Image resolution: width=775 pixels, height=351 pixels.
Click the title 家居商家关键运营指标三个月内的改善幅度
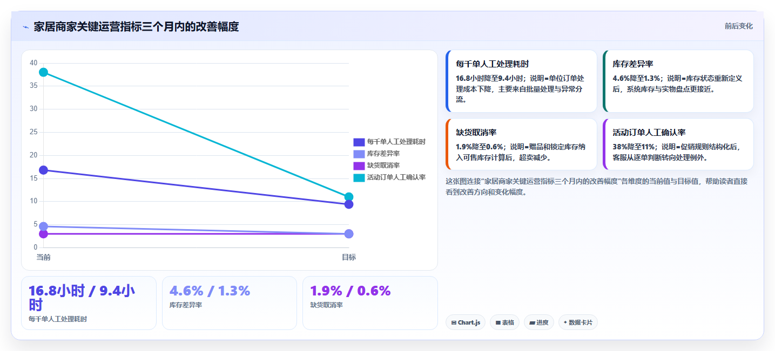click(136, 26)
